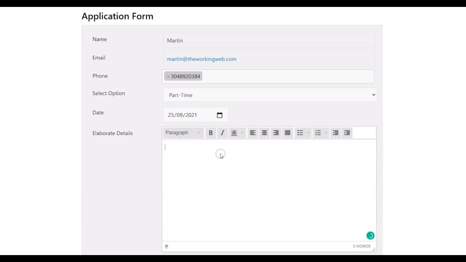
Task: Click inside the Elaborate Details text area
Action: pos(269,190)
